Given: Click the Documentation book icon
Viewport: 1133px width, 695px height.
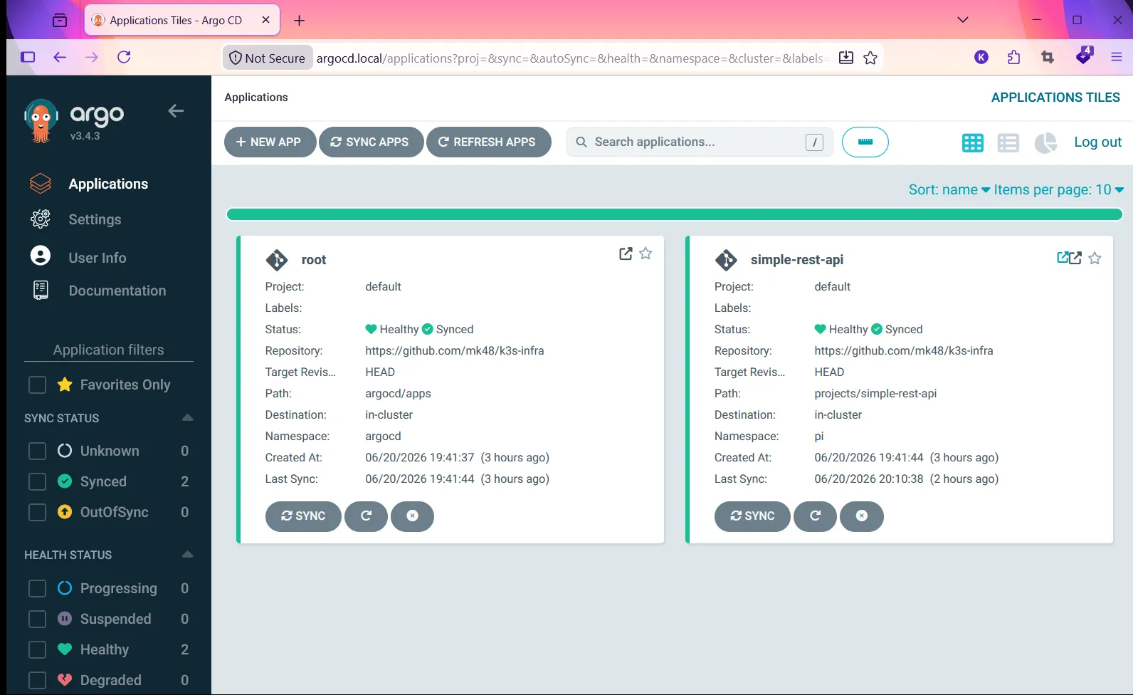Looking at the screenshot, I should pyautogui.click(x=41, y=290).
